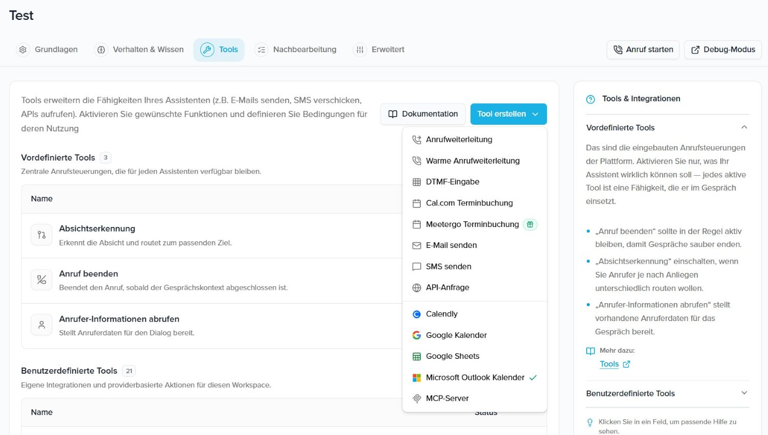768x435 pixels.
Task: Click the Absichtserkennung routing icon
Action: click(41, 235)
